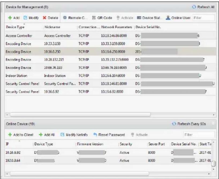The height and width of the screenshot is (179, 219).
Task: Focus the Filter field in Online Device
Action: (199, 135)
